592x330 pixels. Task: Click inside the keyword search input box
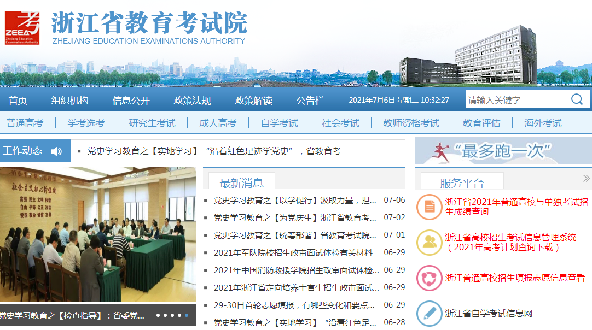tap(514, 99)
